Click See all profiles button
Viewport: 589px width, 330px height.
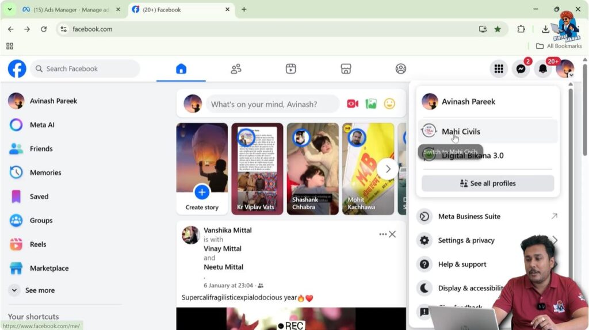(488, 183)
